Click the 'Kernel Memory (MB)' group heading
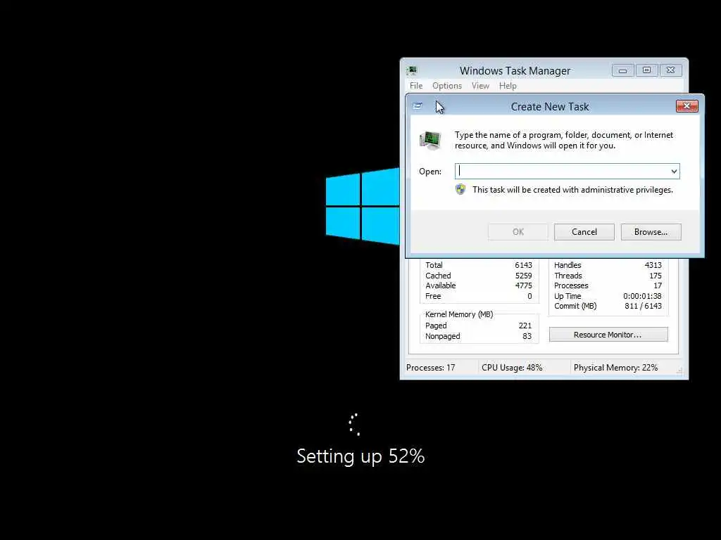Image resolution: width=721 pixels, height=540 pixels. tap(459, 314)
